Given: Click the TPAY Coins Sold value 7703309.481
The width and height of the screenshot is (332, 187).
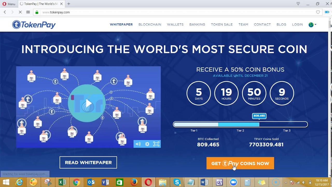Looking at the screenshot, I should [x=266, y=145].
